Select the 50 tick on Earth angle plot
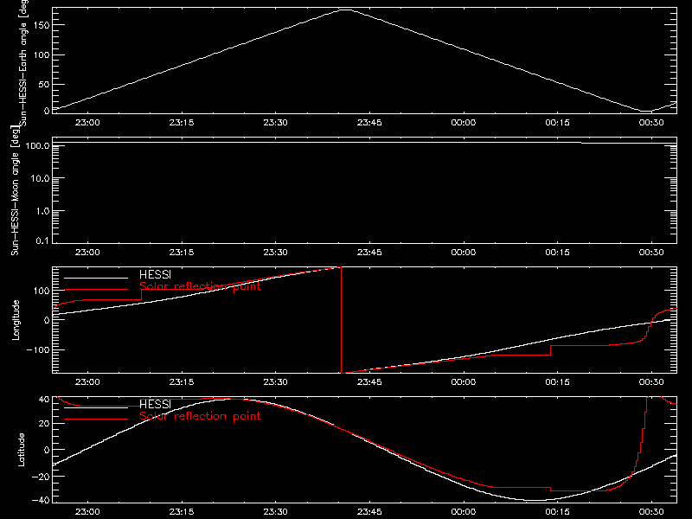 coord(44,84)
